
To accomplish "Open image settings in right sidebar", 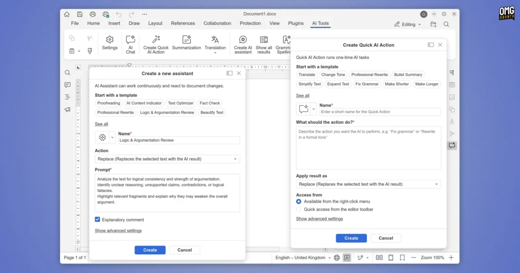I will pyautogui.click(x=452, y=97).
